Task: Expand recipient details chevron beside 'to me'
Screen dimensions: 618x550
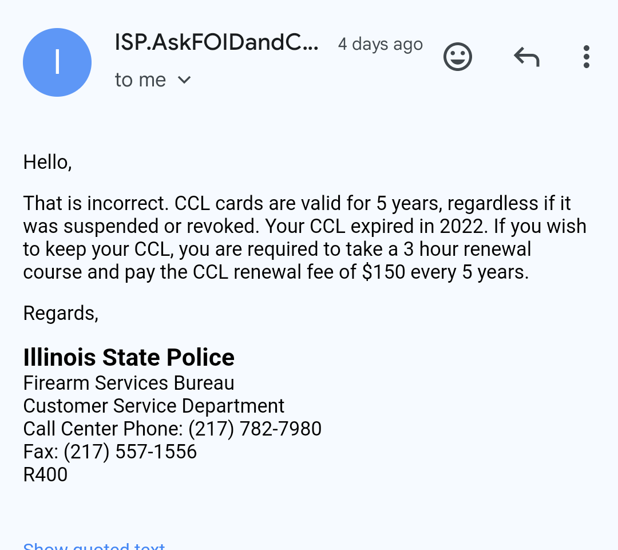Action: point(184,80)
